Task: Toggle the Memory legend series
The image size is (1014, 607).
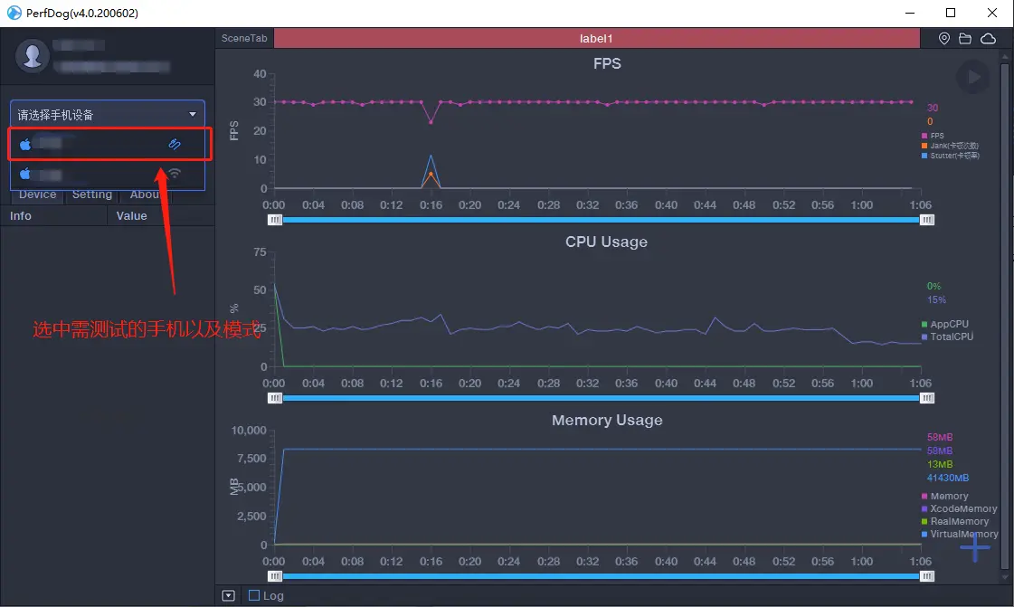Action: 945,497
